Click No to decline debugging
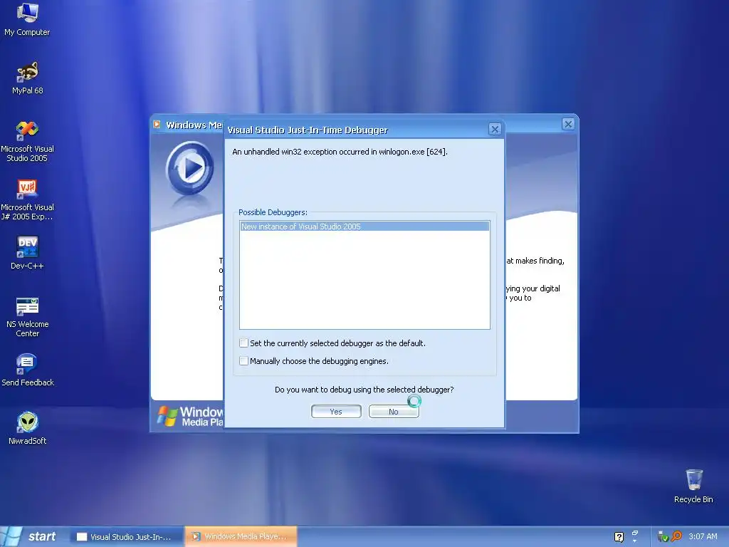This screenshot has width=729, height=547. [x=394, y=412]
